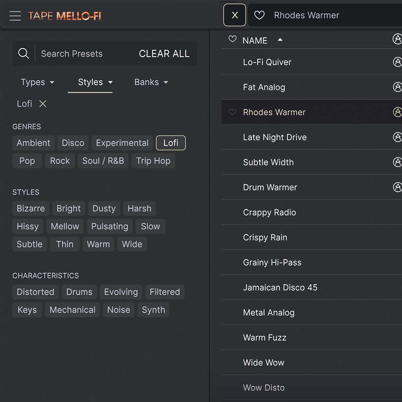Viewport: 402px width, 402px height.
Task: Click Arturia logo column header icon
Action: click(x=397, y=39)
